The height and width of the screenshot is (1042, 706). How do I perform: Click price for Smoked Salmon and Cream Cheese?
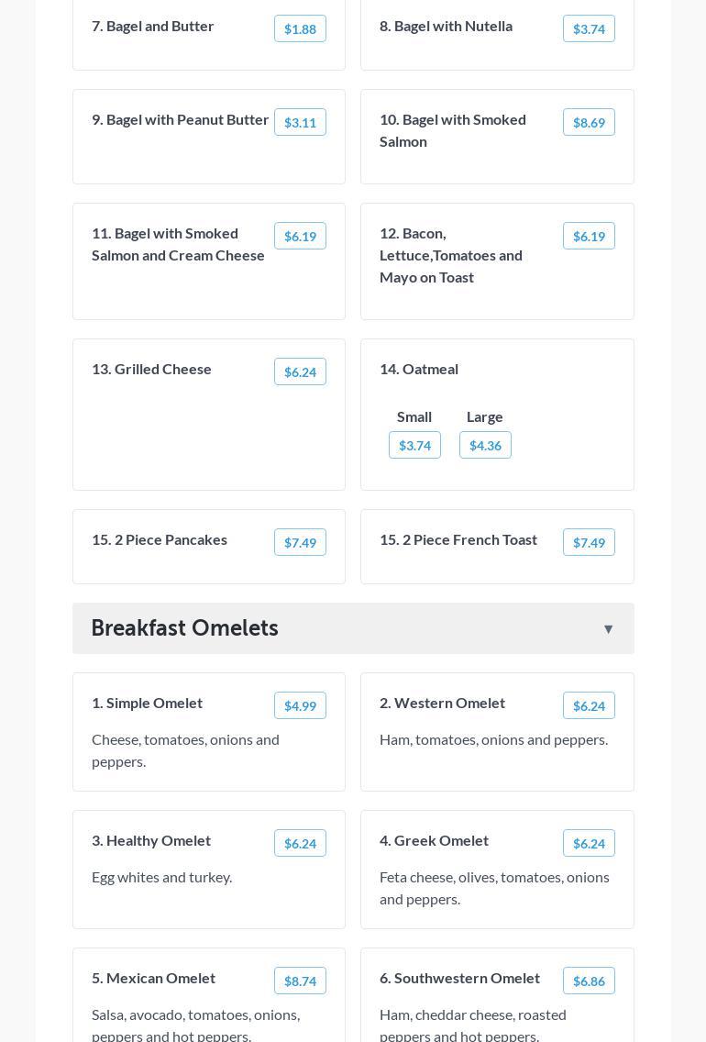pos(300,237)
